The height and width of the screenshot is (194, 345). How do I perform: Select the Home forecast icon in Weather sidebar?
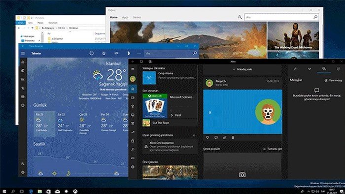(x=23, y=62)
